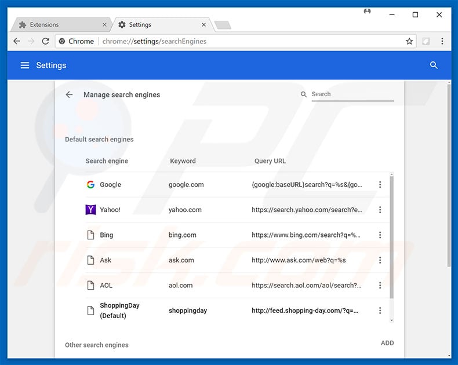Screen dimensions: 458x365
Task: Click the Query URL column header
Action: [x=270, y=161]
